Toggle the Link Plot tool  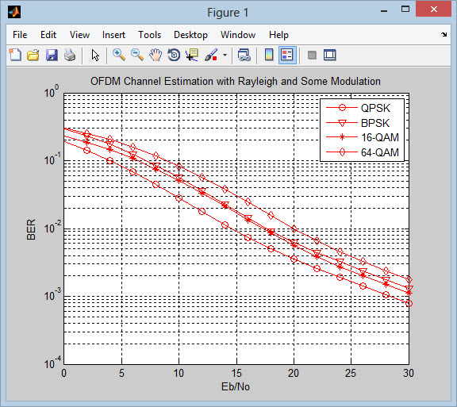pyautogui.click(x=244, y=55)
